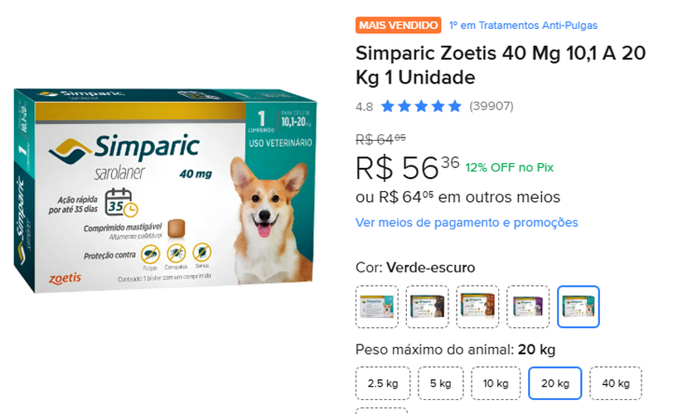
Task: Open the (39907) reviews count
Action: 492,106
